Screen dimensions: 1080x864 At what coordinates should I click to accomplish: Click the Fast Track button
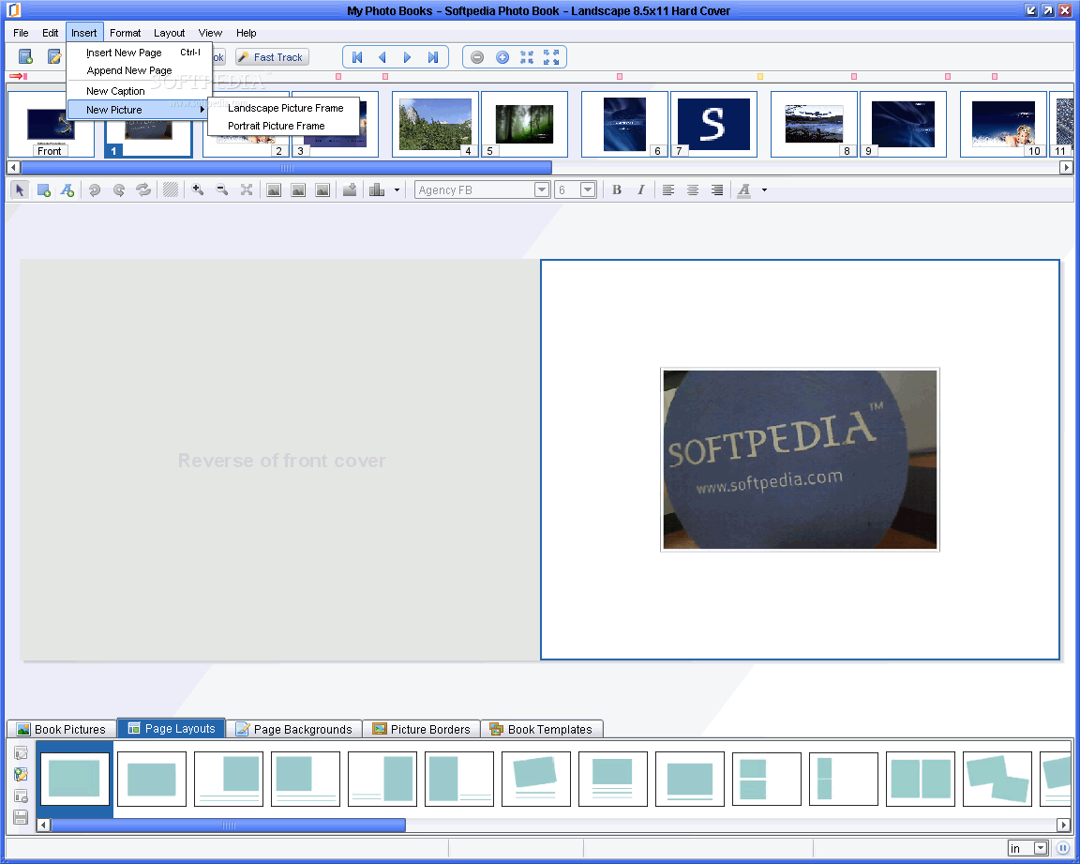coord(272,57)
